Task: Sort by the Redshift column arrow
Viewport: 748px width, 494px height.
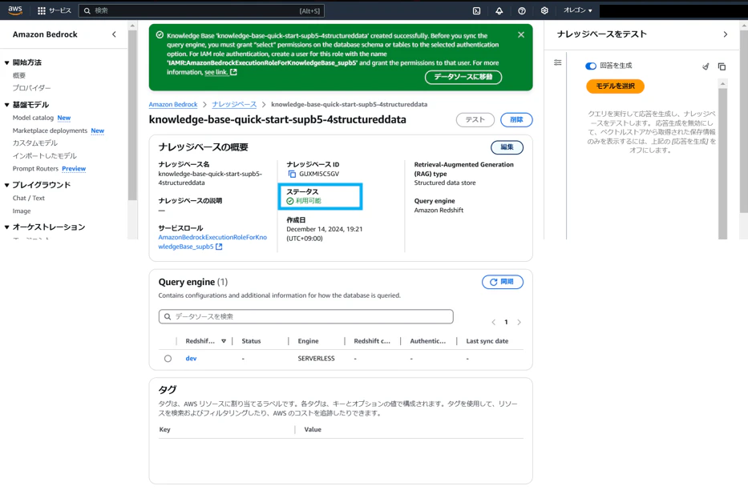Action: 223,341
